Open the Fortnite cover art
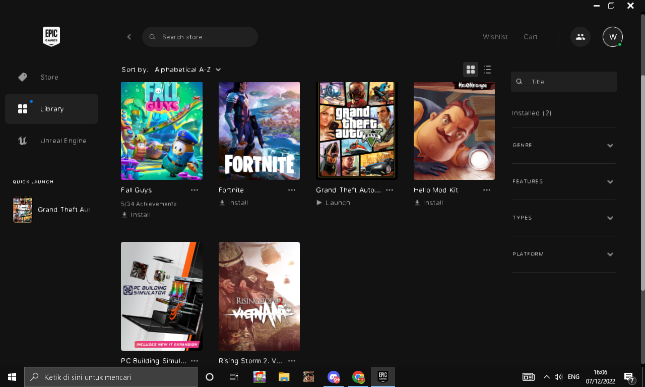This screenshot has height=387, width=645. click(x=259, y=131)
